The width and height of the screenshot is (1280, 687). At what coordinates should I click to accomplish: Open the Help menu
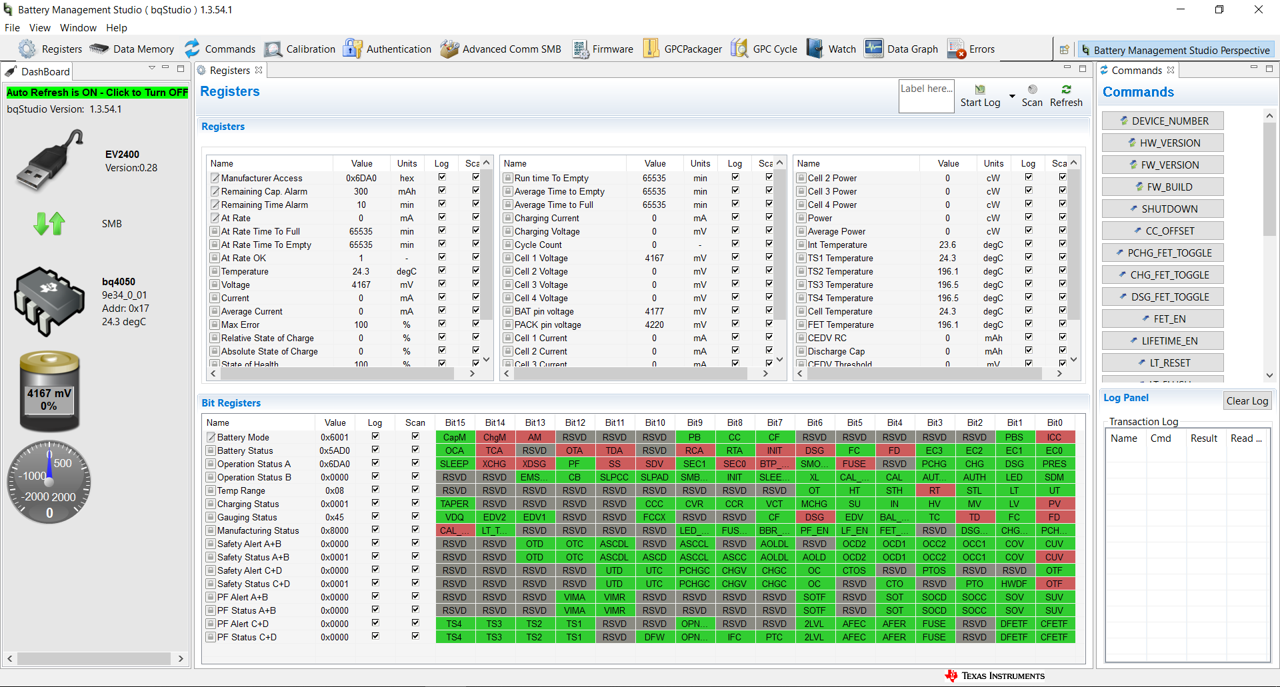point(117,28)
